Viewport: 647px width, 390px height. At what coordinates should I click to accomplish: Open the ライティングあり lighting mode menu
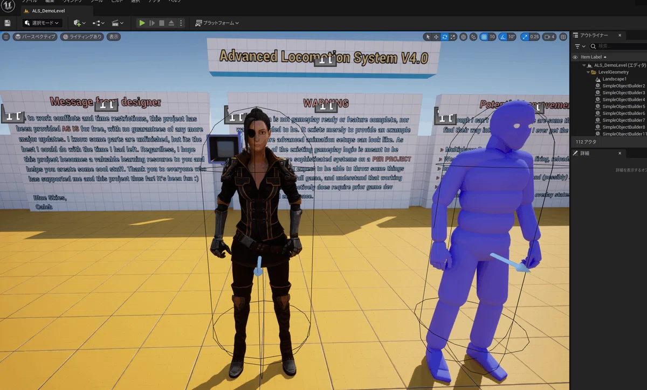pos(82,37)
